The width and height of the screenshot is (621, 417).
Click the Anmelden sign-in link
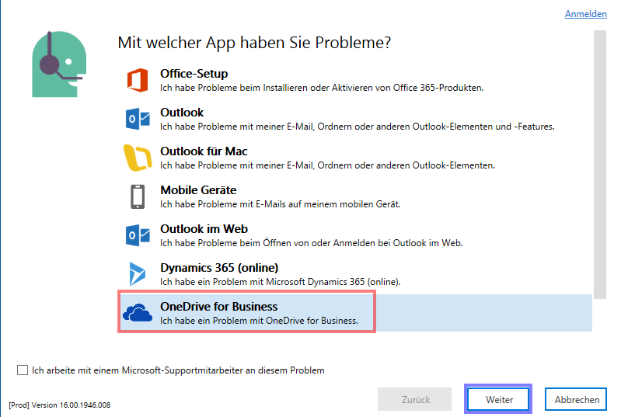tap(586, 14)
